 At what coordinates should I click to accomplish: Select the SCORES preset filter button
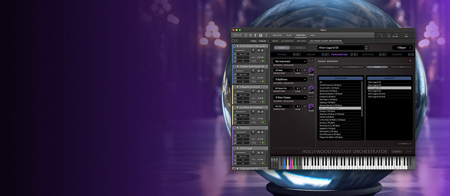(377, 67)
